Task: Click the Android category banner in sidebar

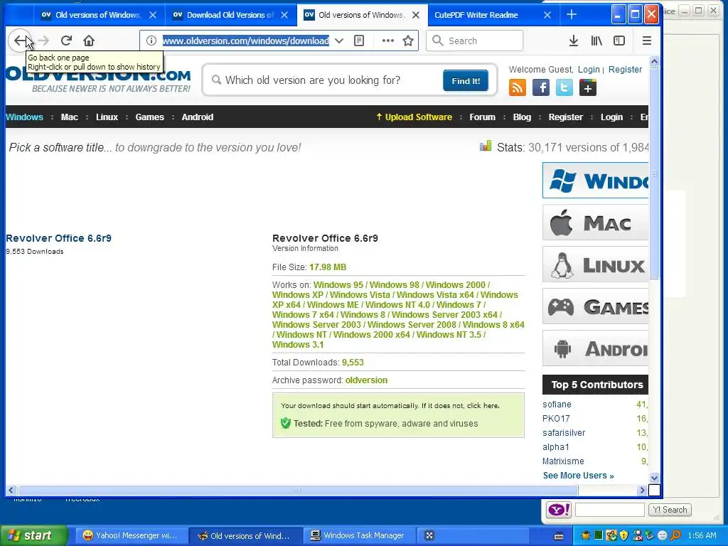Action: point(596,348)
